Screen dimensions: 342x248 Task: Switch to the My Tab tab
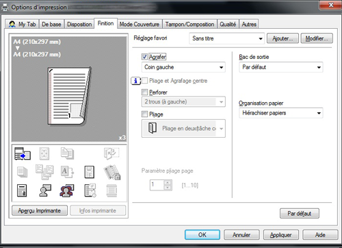click(x=23, y=24)
